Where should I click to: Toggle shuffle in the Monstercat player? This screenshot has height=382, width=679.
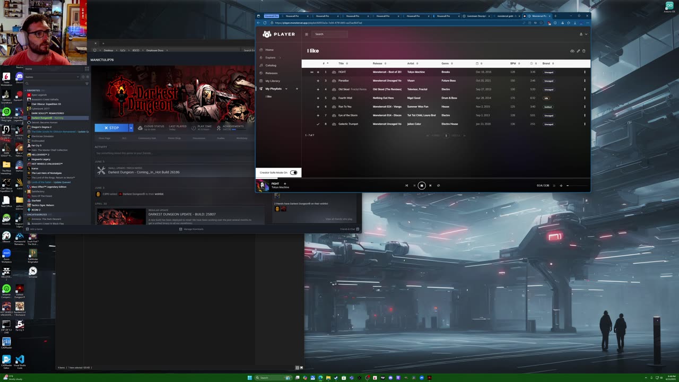406,186
